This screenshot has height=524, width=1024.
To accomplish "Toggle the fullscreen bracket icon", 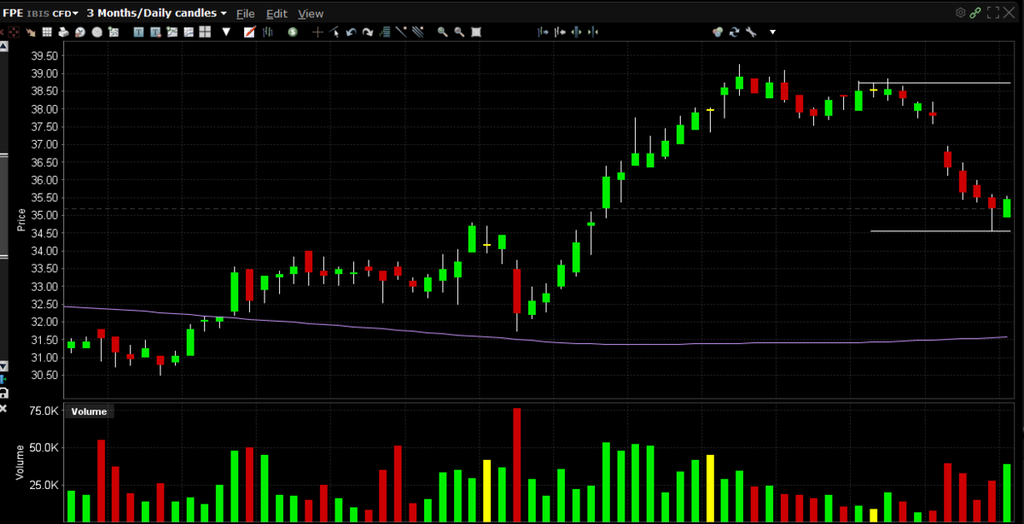I will 992,13.
